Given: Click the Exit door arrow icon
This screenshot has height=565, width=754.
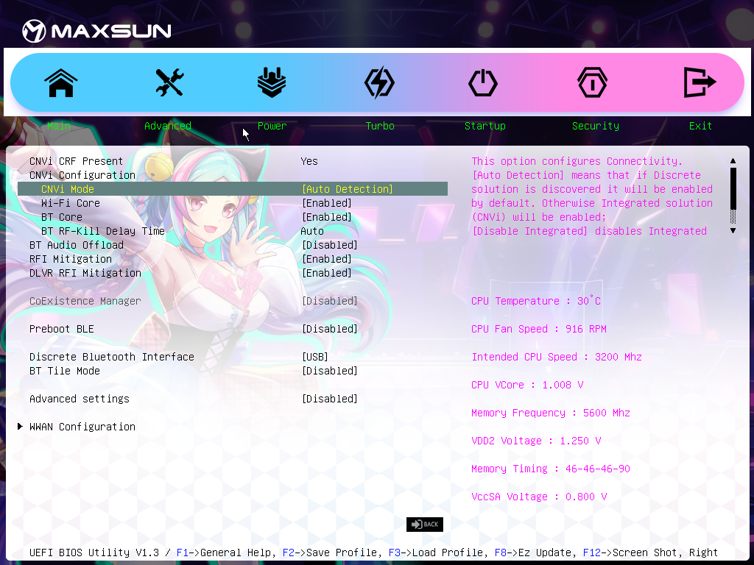Looking at the screenshot, I should [700, 82].
